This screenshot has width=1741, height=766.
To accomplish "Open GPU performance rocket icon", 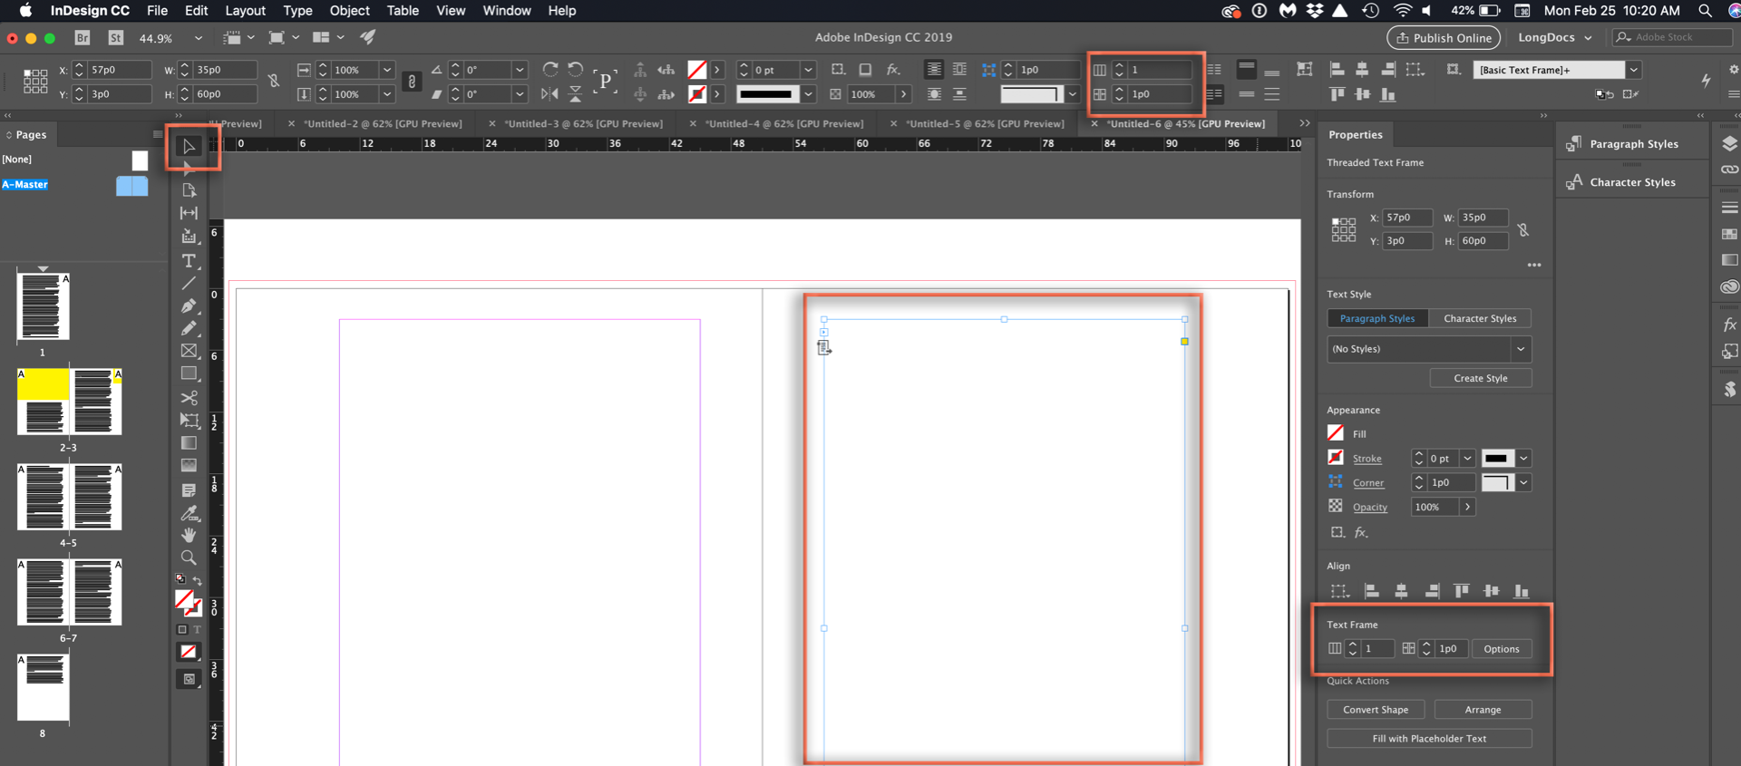I will 367,38.
